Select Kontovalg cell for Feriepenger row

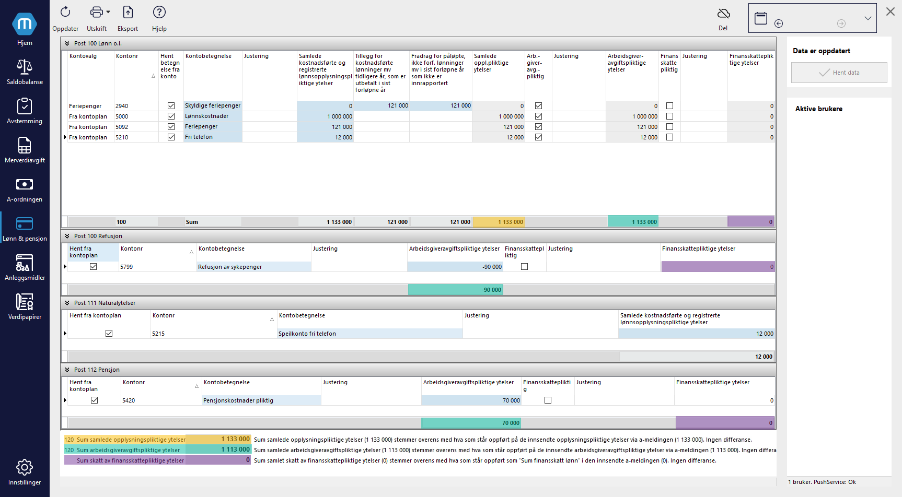pos(91,106)
